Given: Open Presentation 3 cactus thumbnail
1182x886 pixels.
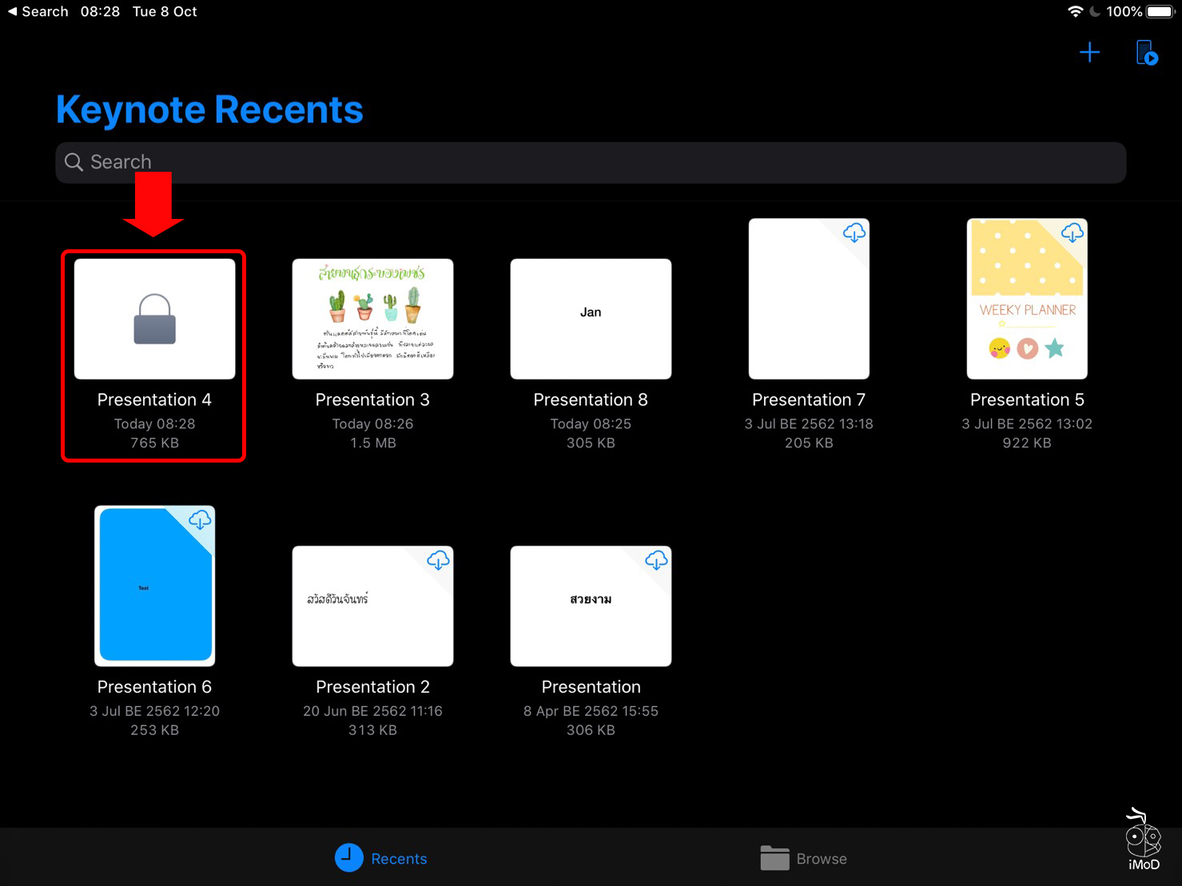Looking at the screenshot, I should click(x=372, y=319).
